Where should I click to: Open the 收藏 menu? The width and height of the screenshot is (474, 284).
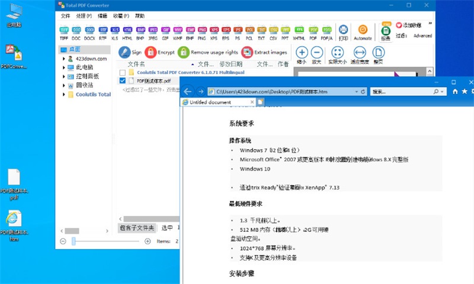pos(121,16)
